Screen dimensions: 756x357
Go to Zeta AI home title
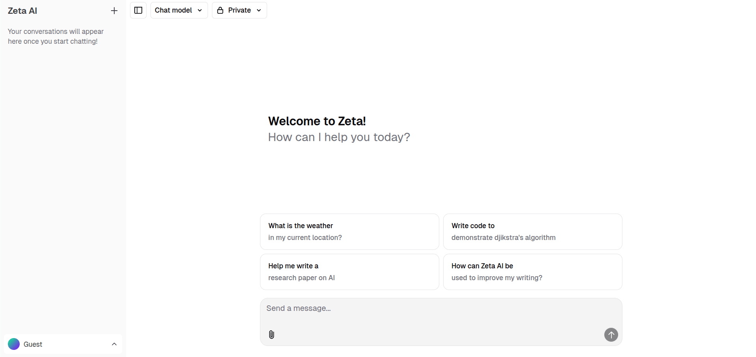point(22,11)
